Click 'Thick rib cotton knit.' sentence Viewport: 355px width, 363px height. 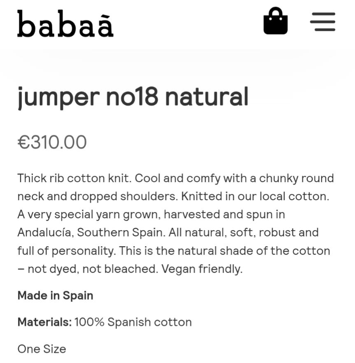pyautogui.click(x=74, y=178)
